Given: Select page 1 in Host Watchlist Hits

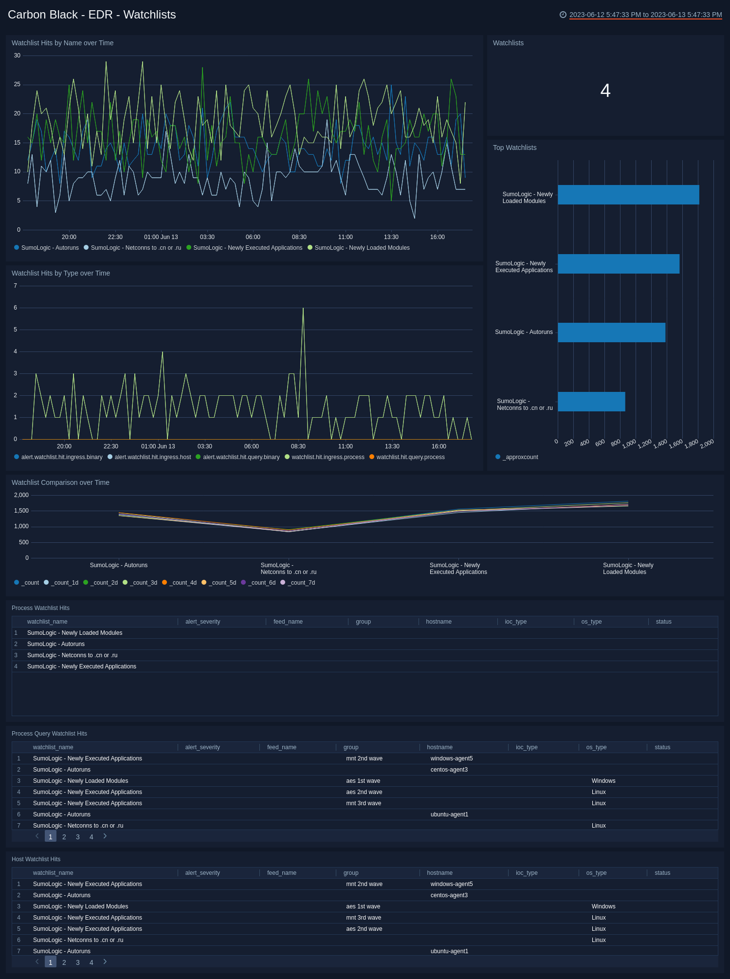Looking at the screenshot, I should (x=51, y=962).
